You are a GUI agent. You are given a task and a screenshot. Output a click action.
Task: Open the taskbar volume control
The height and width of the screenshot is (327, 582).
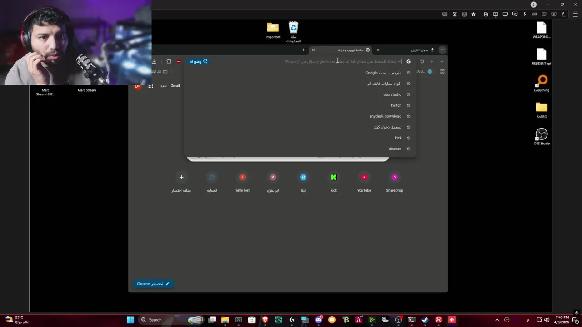tap(547, 320)
